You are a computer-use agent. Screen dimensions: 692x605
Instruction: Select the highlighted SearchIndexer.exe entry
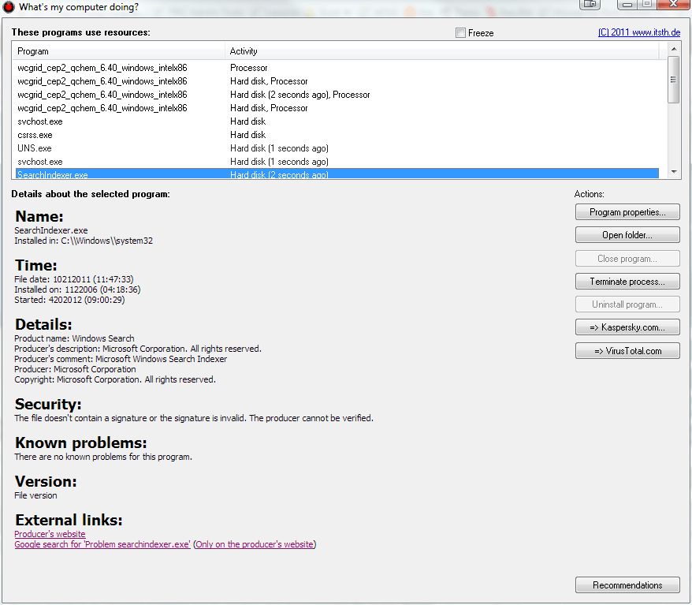pyautogui.click(x=52, y=174)
